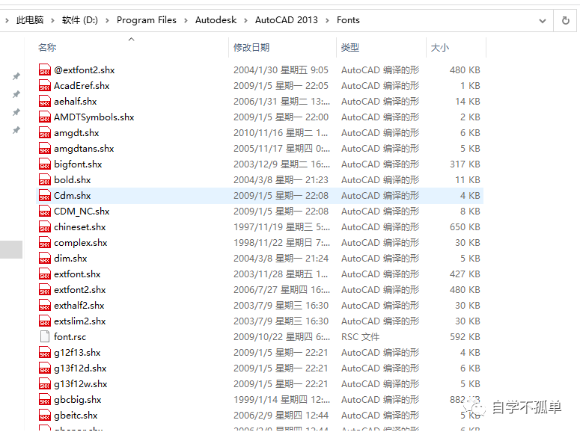Screen dimensions: 580x432
Task: Click the 650 KB size of chineset.shx
Action: click(x=465, y=227)
